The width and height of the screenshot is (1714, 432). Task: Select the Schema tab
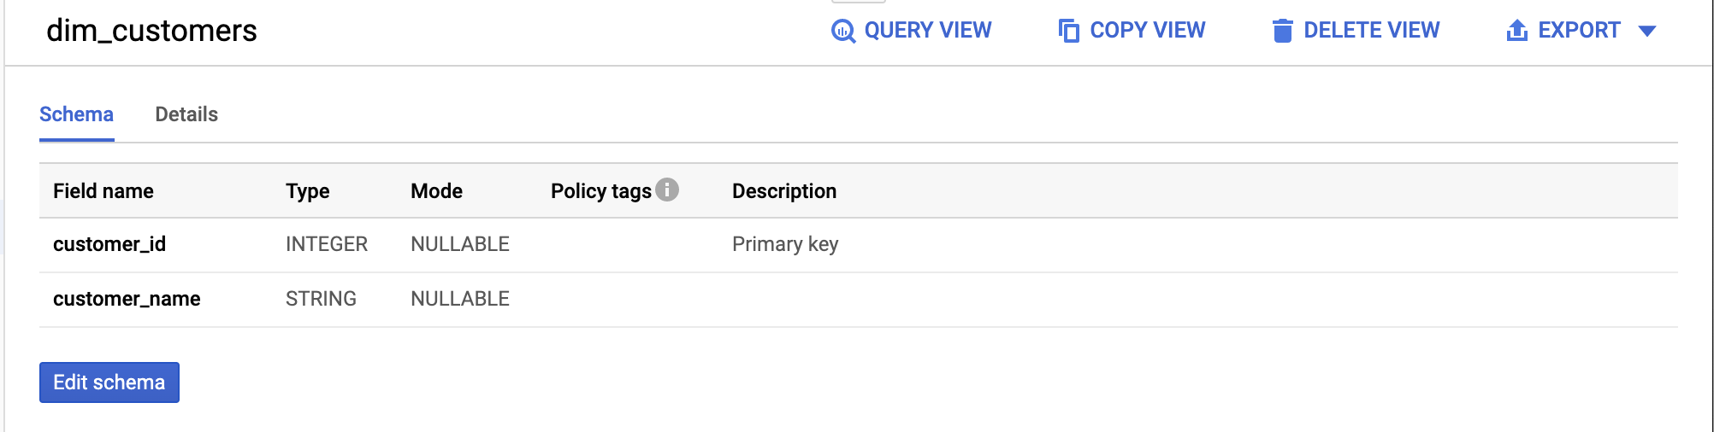pos(76,114)
